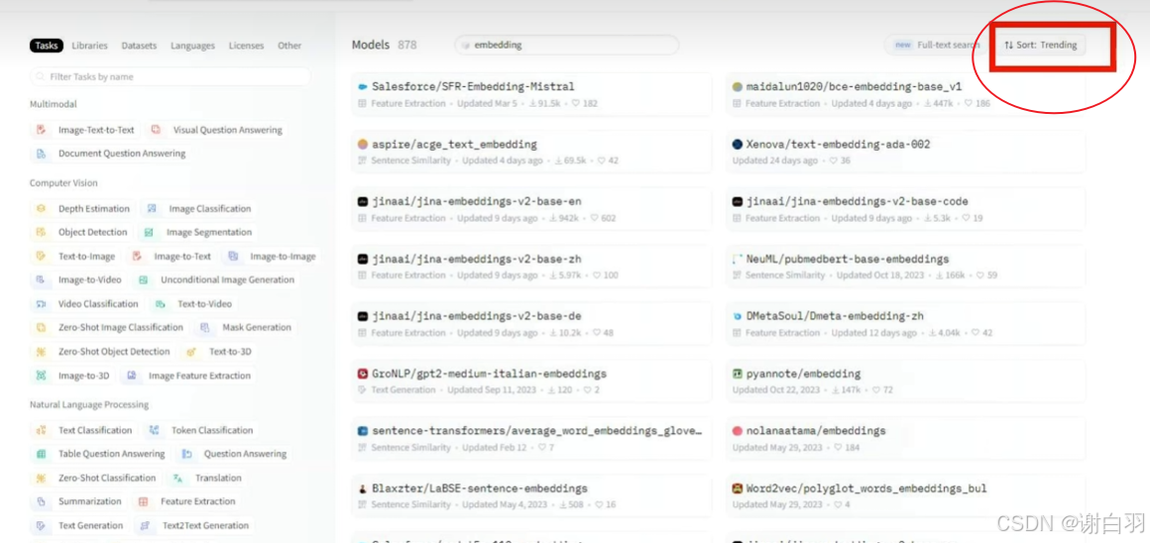Click the Image Segmentation task icon
1150x543 pixels.
point(149,232)
